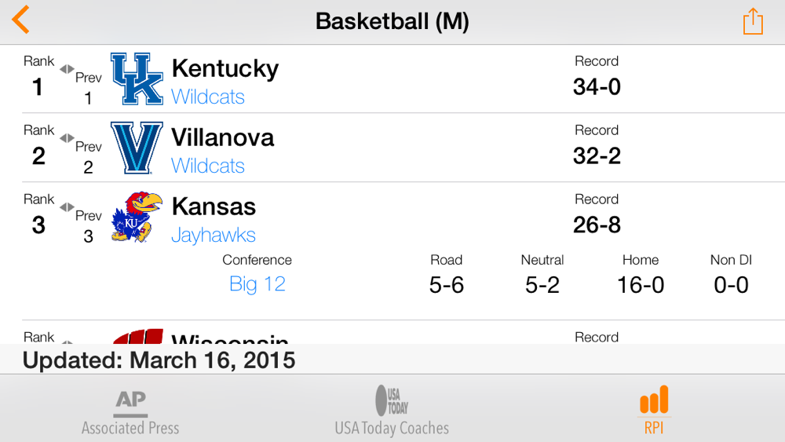This screenshot has width=785, height=442.
Task: Open the Kentucky Wildcats nickname link
Action: [208, 97]
